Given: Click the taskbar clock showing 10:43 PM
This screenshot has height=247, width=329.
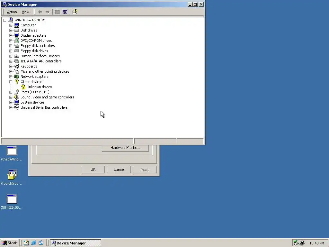Looking at the screenshot, I should (x=316, y=243).
